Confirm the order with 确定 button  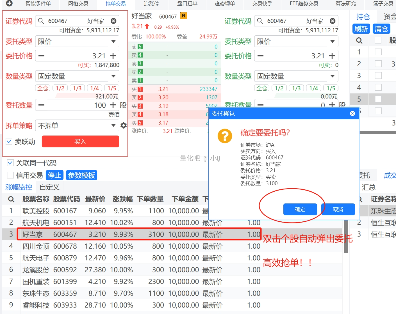point(300,209)
